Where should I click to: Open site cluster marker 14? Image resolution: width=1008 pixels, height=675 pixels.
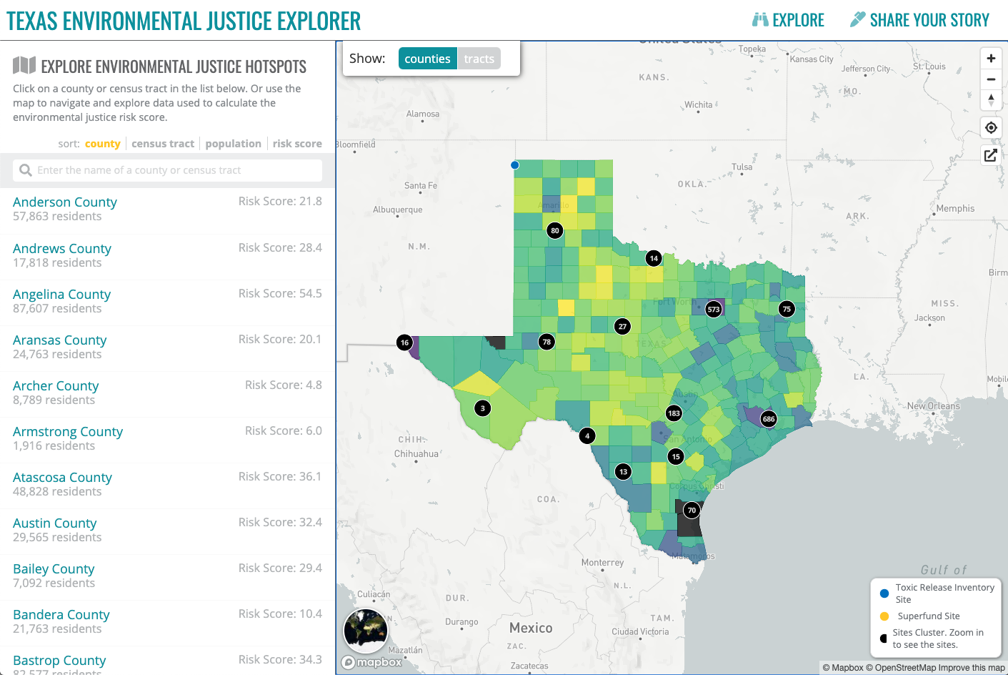[x=654, y=258]
